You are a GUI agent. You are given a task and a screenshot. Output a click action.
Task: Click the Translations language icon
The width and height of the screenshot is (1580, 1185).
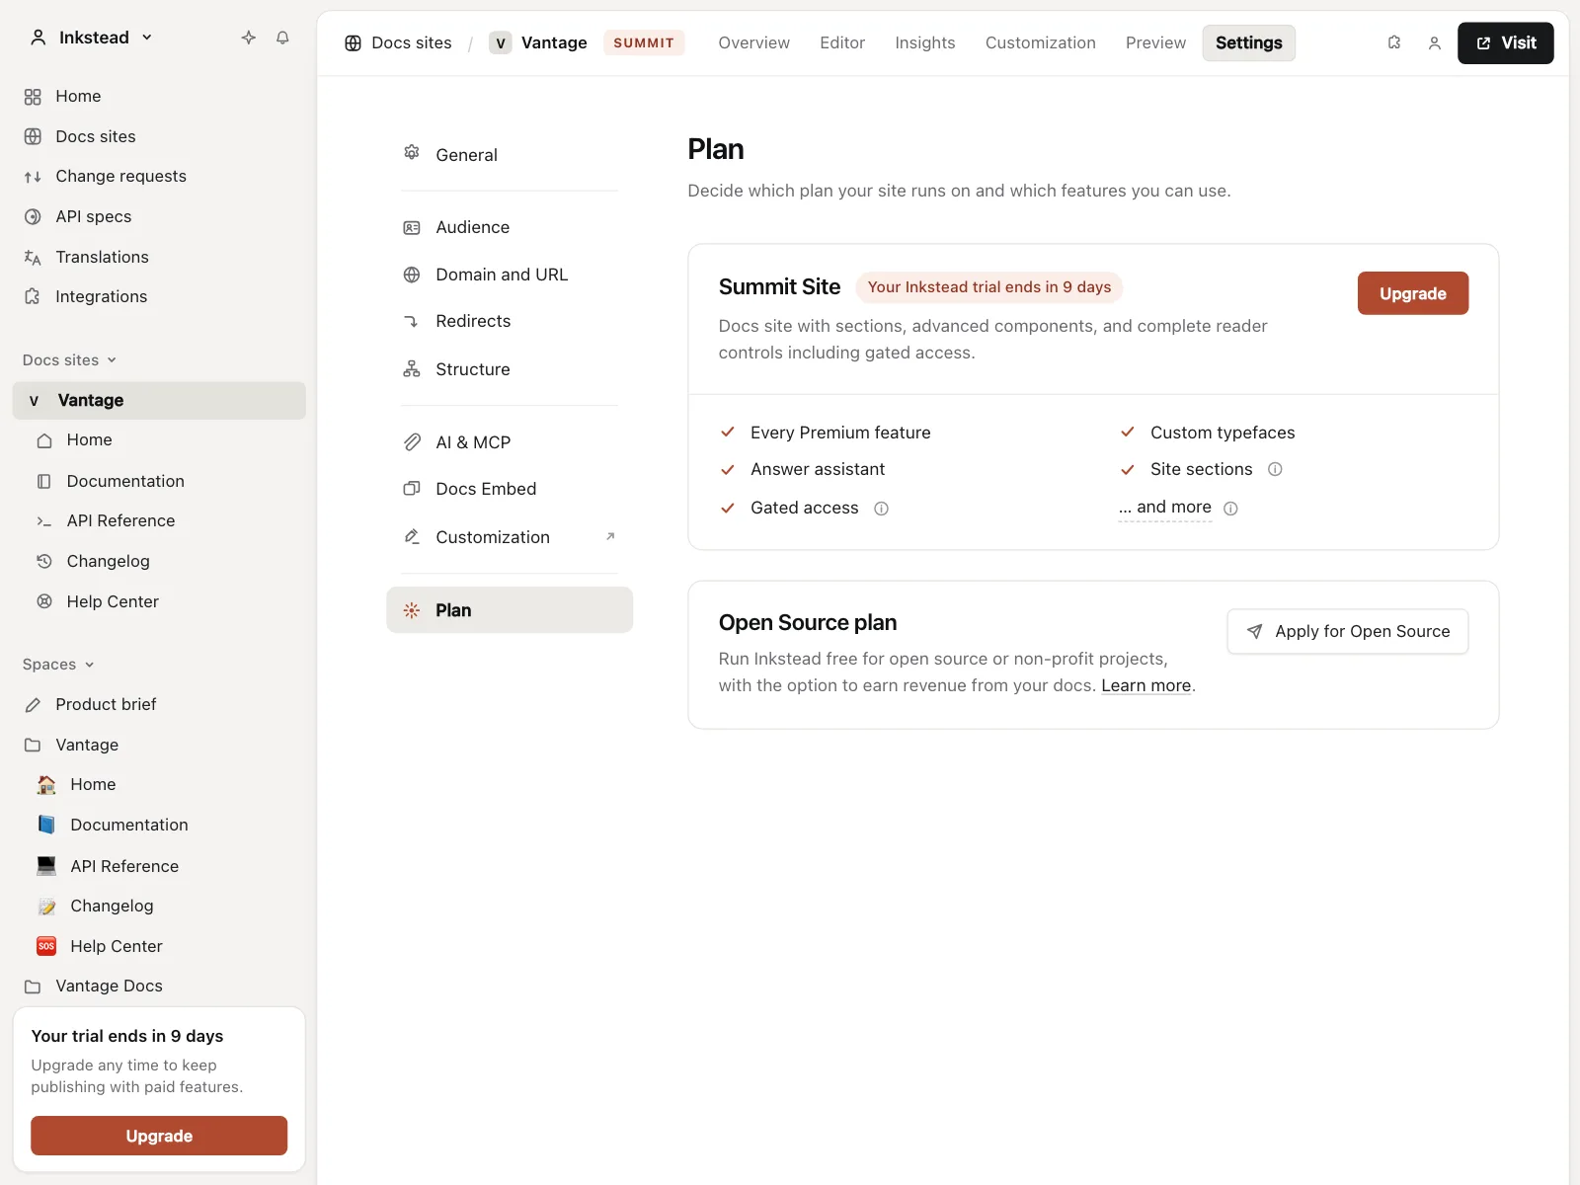pos(33,257)
